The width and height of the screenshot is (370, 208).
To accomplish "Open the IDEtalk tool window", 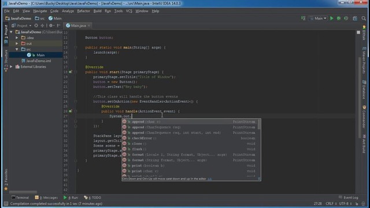I will pos(364,33).
